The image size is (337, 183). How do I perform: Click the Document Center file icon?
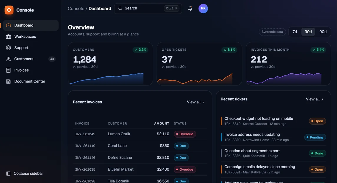(8, 81)
